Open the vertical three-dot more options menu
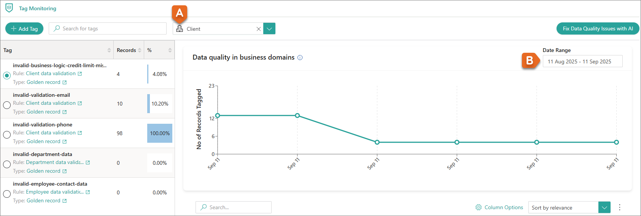This screenshot has width=641, height=216. pos(619,207)
